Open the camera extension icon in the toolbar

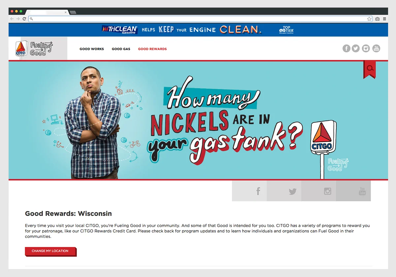click(378, 19)
